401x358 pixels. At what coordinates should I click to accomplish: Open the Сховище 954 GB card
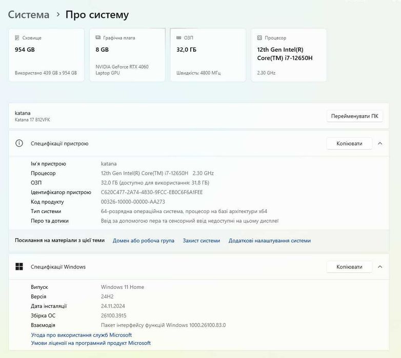pos(46,55)
